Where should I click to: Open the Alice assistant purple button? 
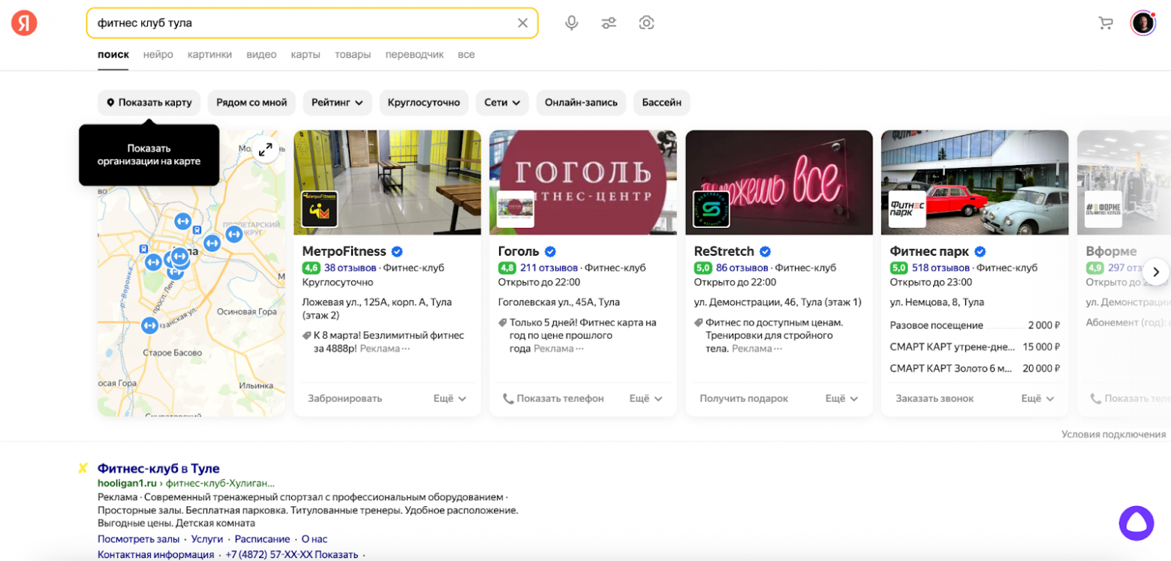(1136, 523)
